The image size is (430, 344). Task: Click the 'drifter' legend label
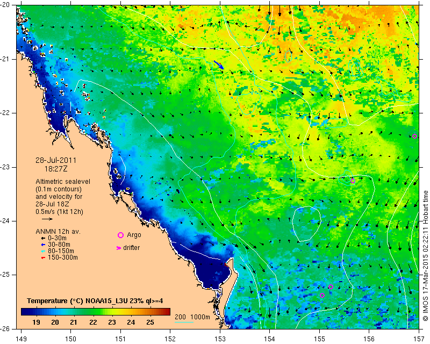[131, 248]
